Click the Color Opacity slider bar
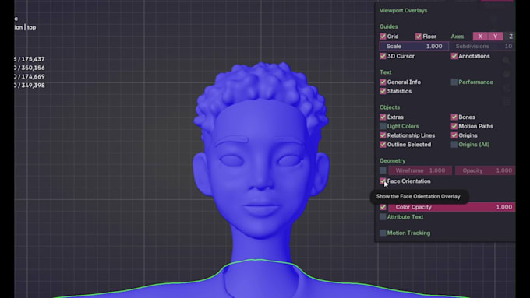 point(452,207)
